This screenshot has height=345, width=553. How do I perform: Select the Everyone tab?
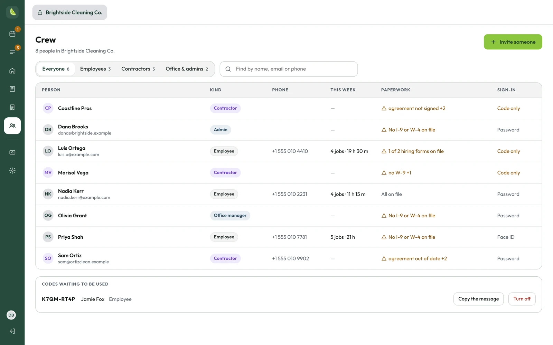coord(56,69)
